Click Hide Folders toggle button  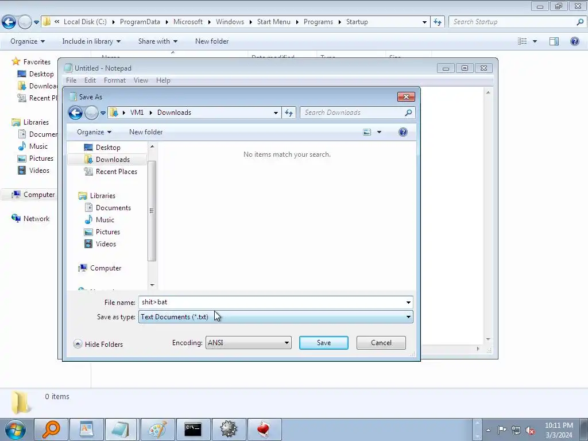98,345
